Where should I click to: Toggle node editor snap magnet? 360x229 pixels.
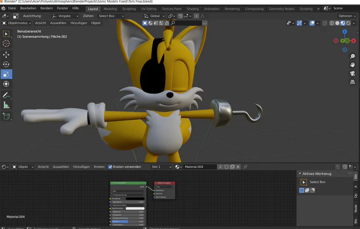click(x=345, y=167)
